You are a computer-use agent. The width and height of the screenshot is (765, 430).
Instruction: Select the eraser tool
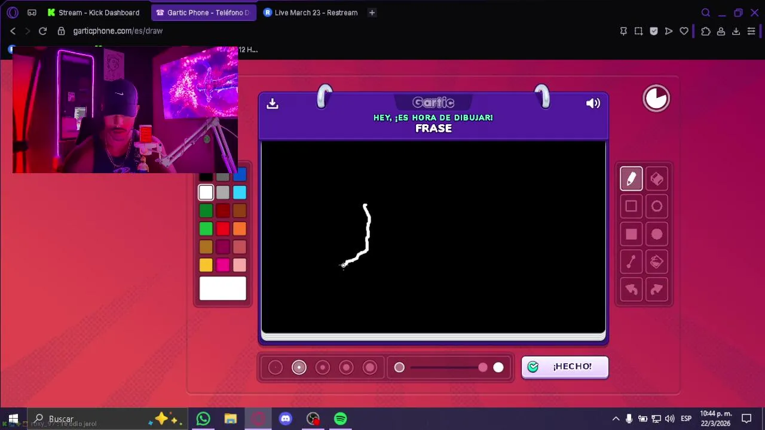tap(657, 179)
